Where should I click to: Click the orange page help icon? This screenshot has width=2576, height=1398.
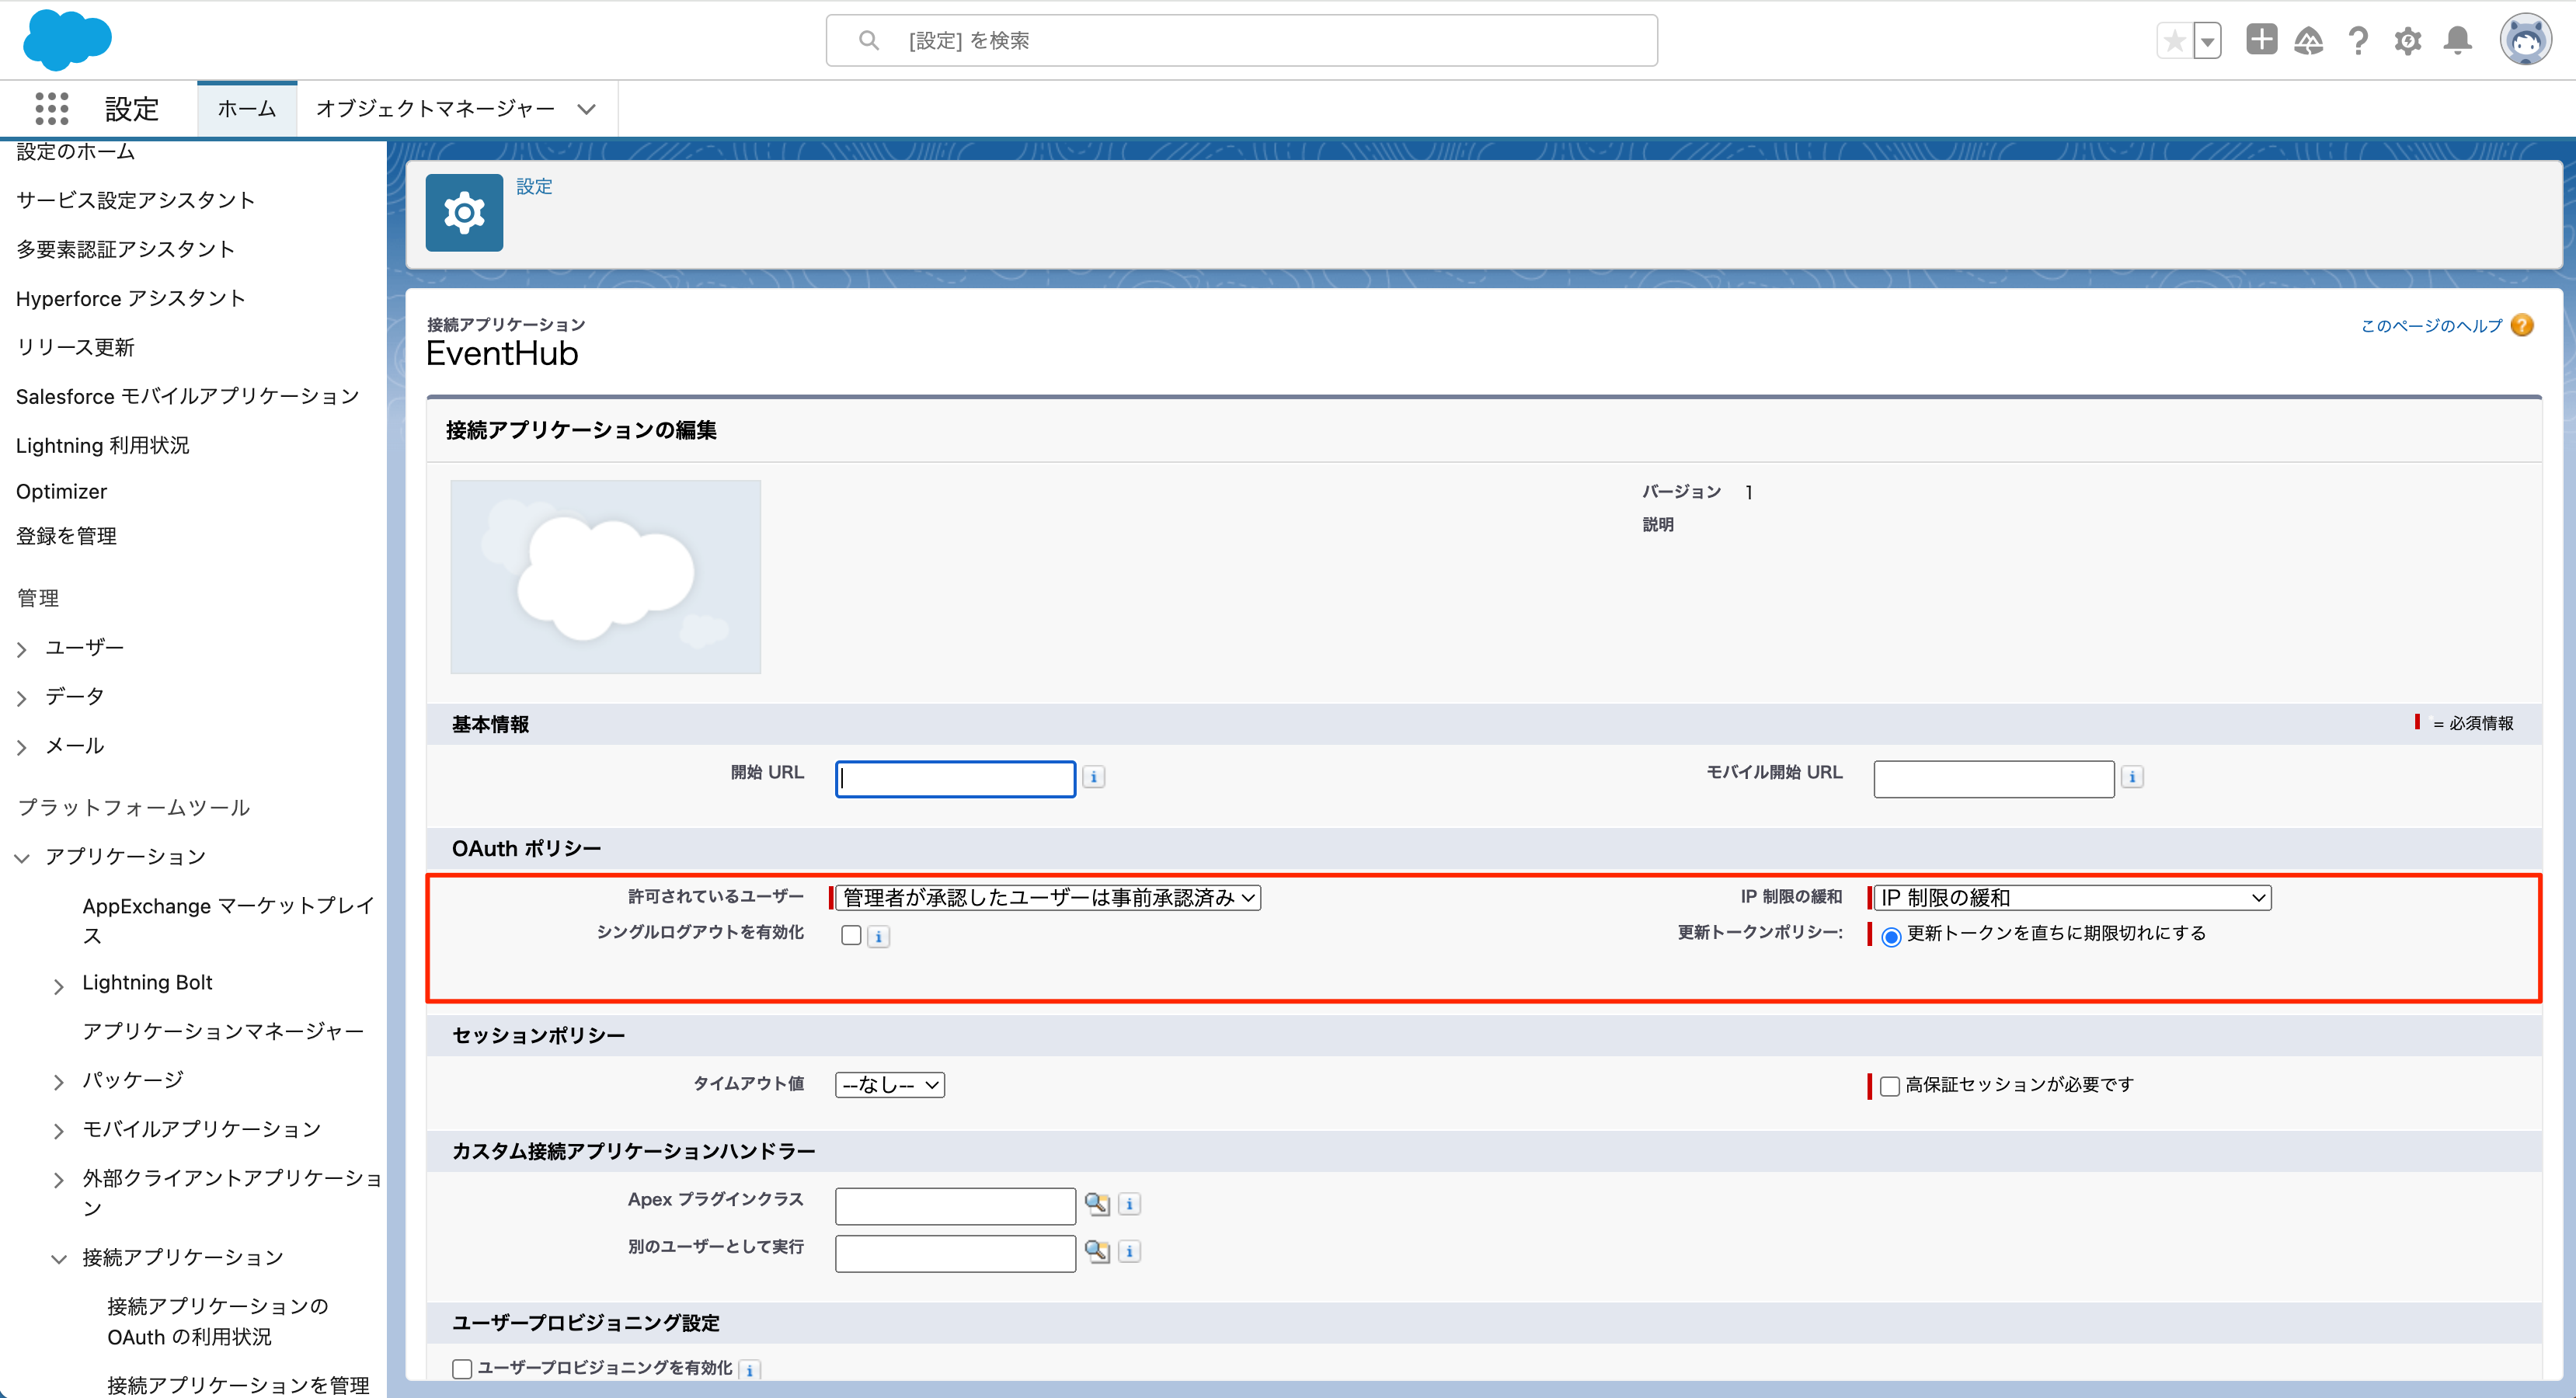click(2523, 325)
